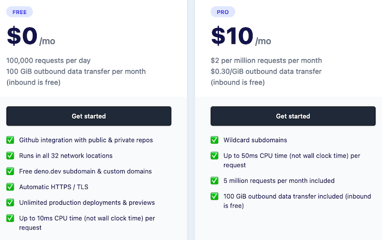Click checkmark next to 32 network locations

pos(10,156)
